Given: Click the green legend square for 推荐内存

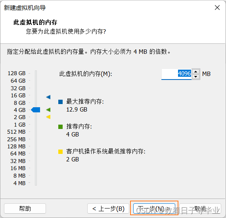Looking at the screenshot, I should [60, 127].
